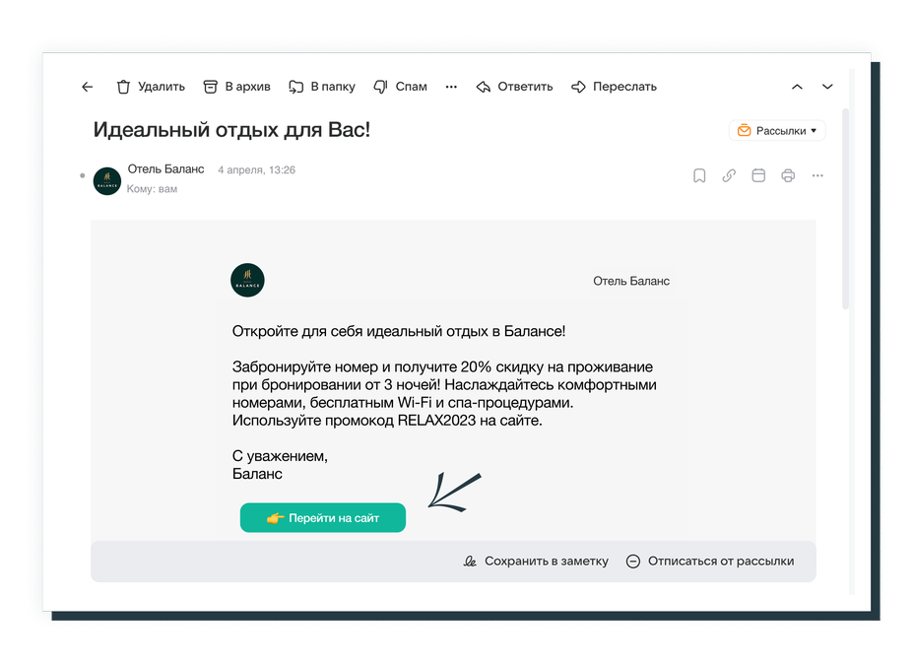The image size is (914, 663).
Task: Toggle bookmark flag on this email
Action: coord(699,176)
